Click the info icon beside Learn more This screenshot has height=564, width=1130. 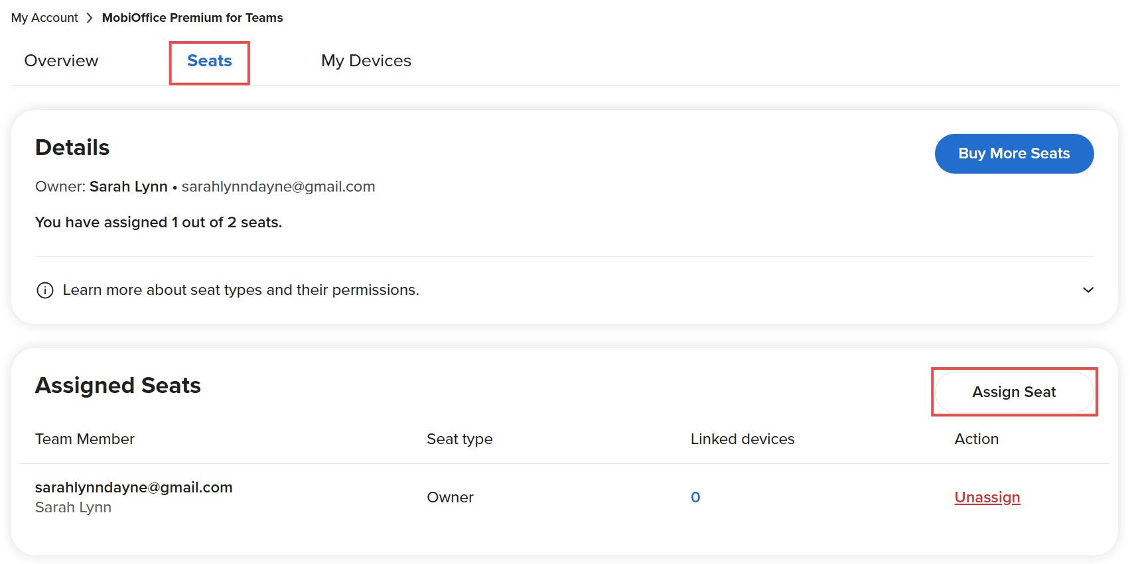coord(45,290)
